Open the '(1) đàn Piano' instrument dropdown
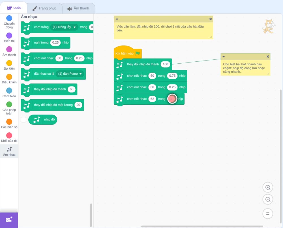Viewport: 283px width, 228px height. tap(70, 74)
